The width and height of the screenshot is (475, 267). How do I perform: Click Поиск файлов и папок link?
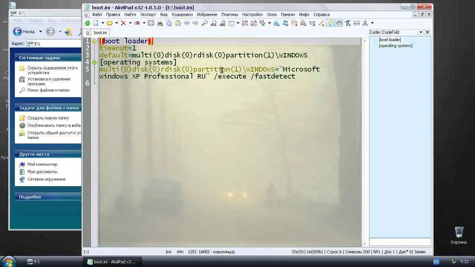click(48, 90)
